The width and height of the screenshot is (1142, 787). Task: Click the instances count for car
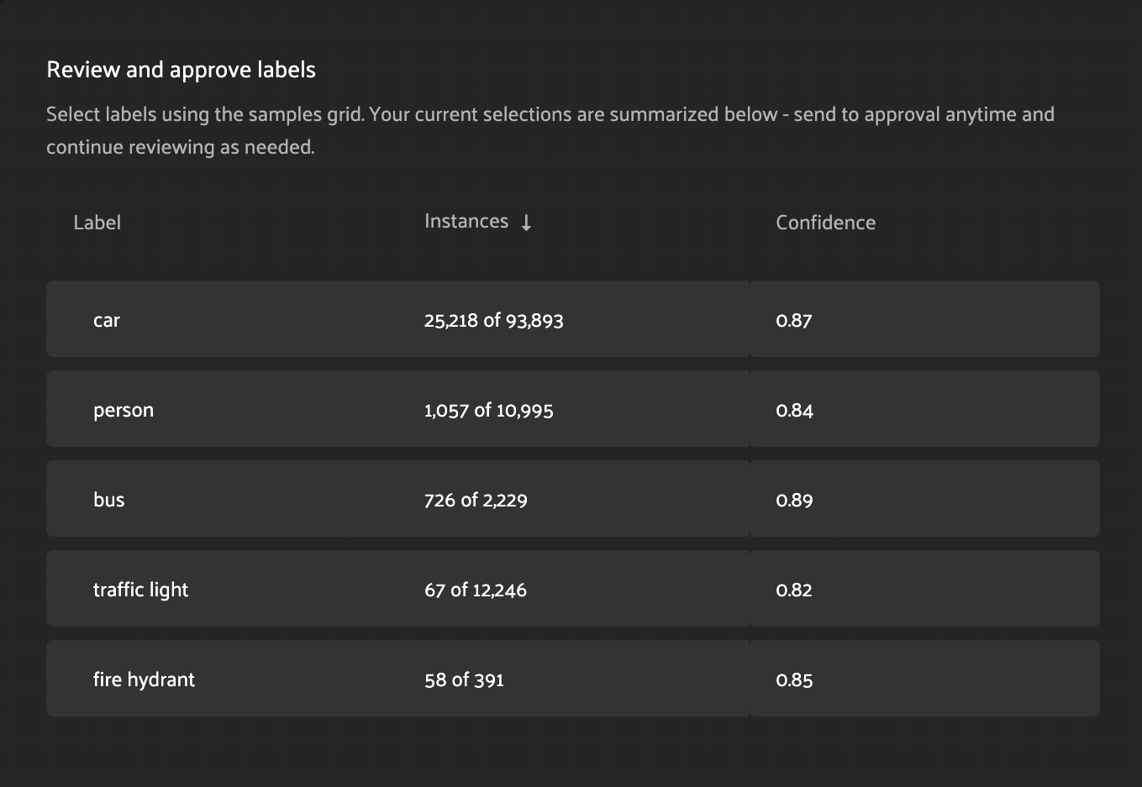click(x=494, y=320)
